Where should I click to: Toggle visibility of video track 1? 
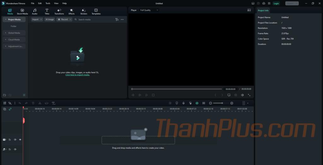click(20, 140)
